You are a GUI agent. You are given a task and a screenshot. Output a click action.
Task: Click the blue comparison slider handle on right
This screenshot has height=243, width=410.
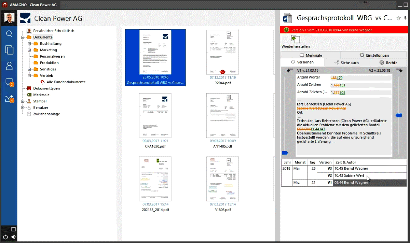[398, 116]
